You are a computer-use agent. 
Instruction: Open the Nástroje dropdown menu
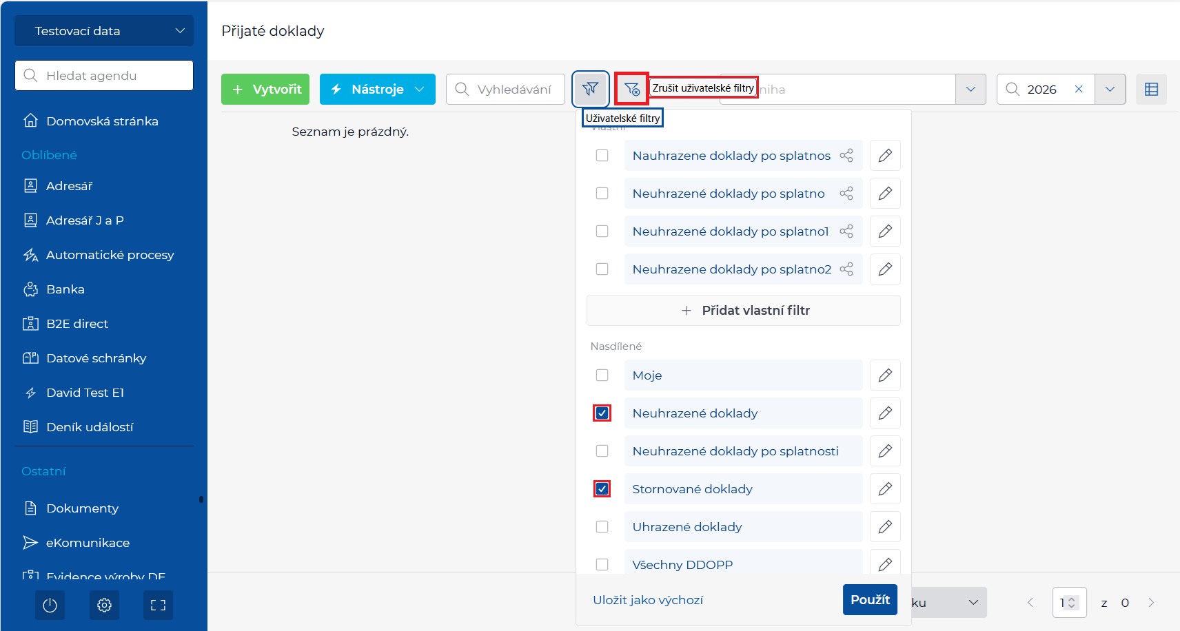click(x=378, y=89)
